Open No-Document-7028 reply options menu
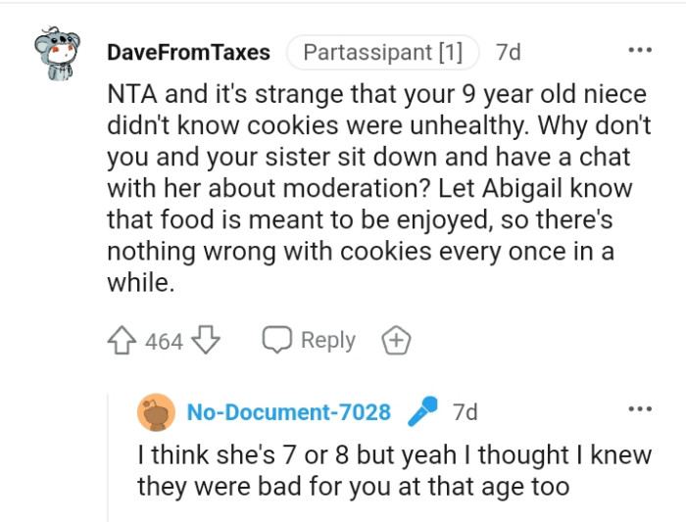Image resolution: width=686 pixels, height=522 pixels. tap(639, 408)
